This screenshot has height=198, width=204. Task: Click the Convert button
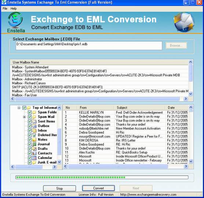tap(98, 188)
